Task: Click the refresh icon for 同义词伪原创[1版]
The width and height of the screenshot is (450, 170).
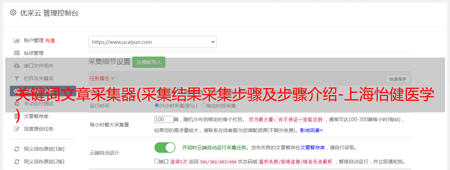Action: coord(16,149)
